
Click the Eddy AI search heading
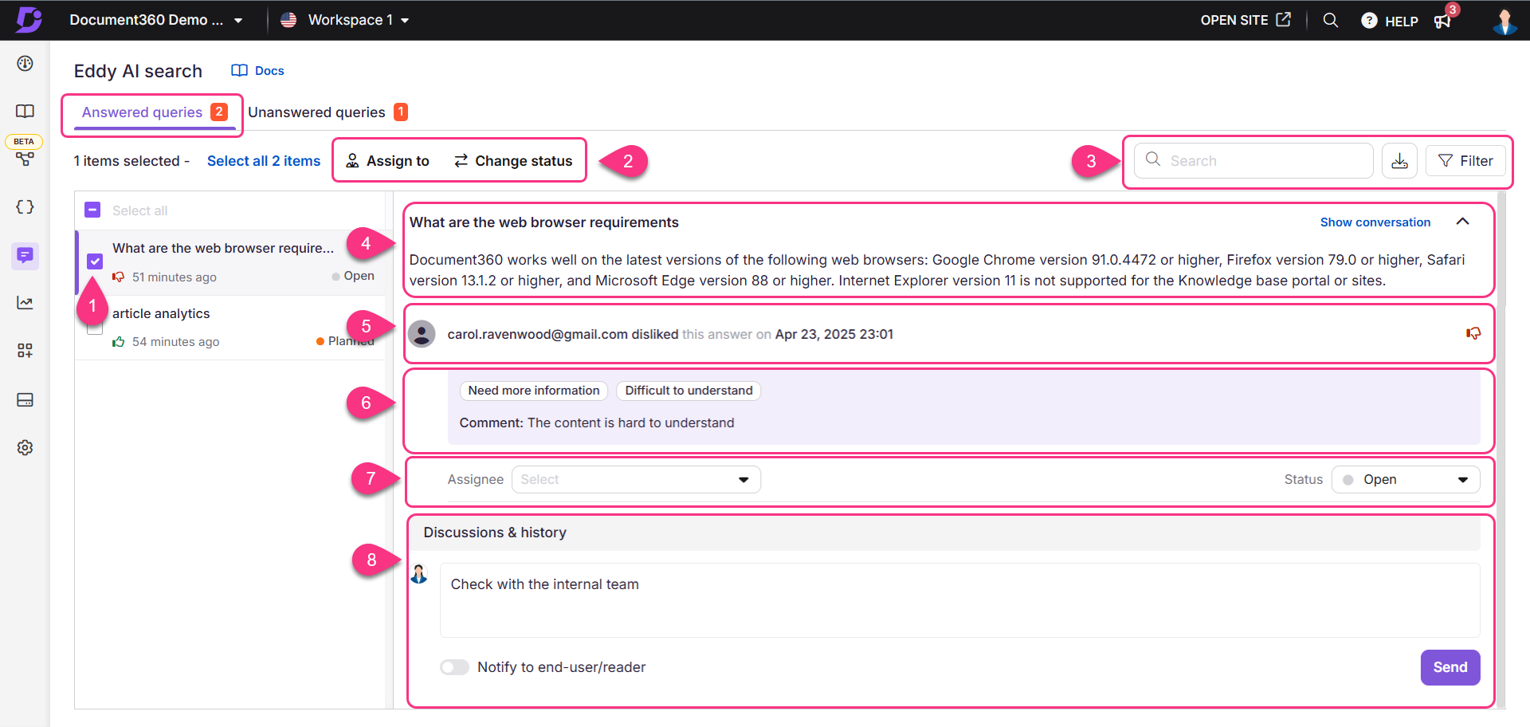click(138, 71)
